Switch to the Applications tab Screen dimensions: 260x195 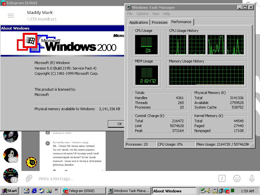tap(139, 22)
